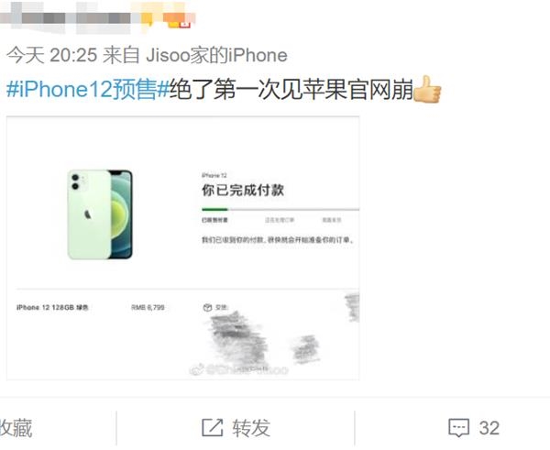Open comments via the speech bubble icon
This screenshot has height=450, width=550.
pos(458,428)
